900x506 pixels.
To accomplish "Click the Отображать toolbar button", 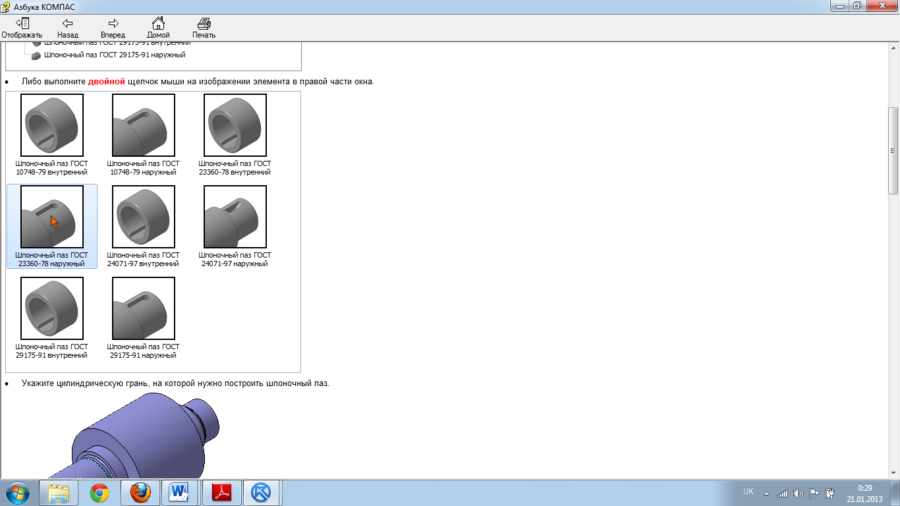I will [x=21, y=28].
